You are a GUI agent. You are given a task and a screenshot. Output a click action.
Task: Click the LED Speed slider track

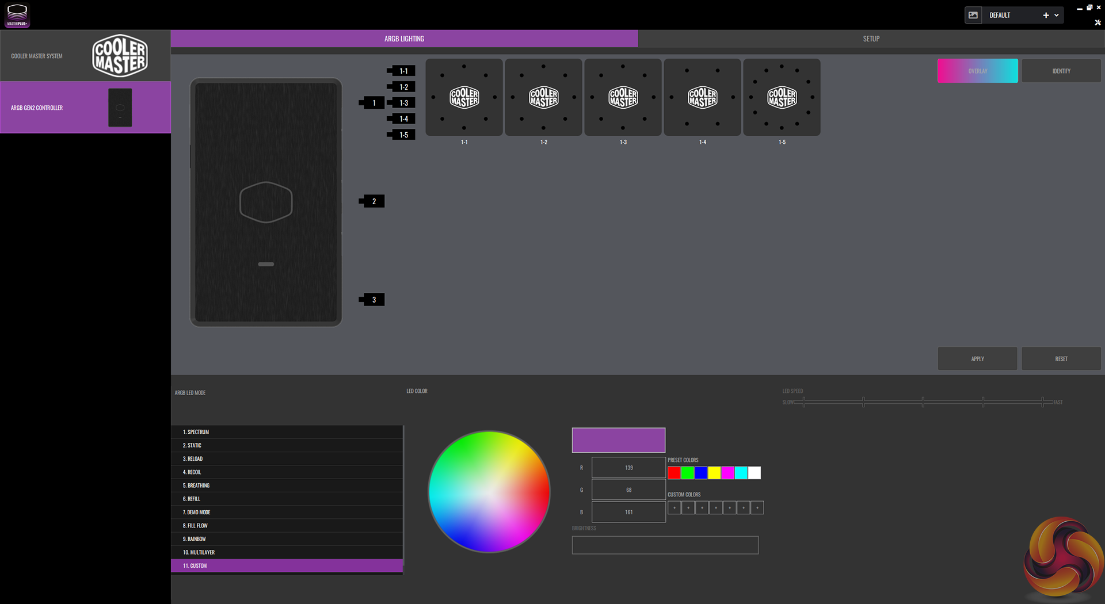(923, 402)
